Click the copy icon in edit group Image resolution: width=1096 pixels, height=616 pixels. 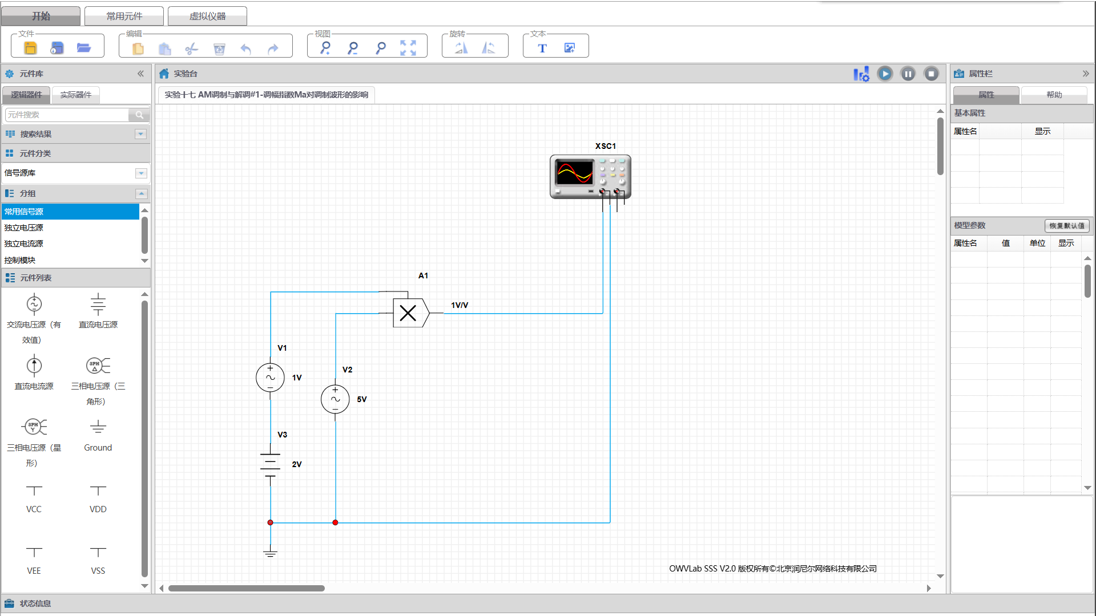(138, 49)
